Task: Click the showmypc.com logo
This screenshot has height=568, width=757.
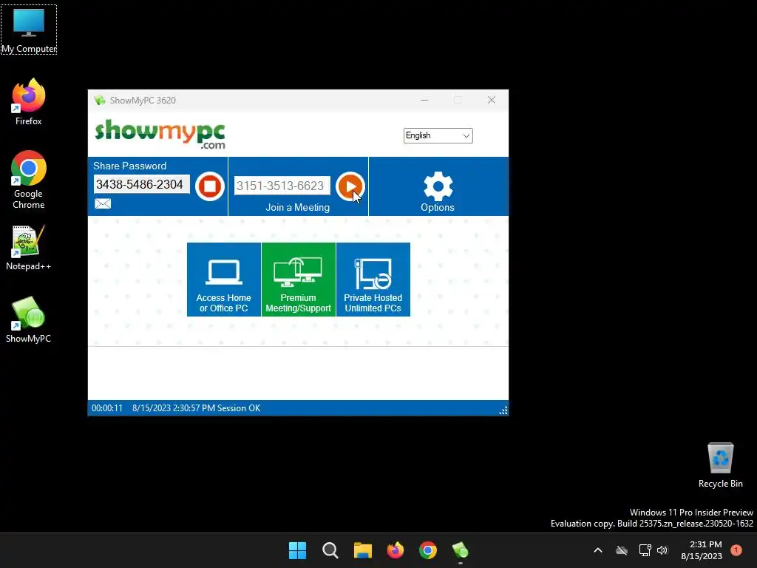Action: pyautogui.click(x=160, y=135)
